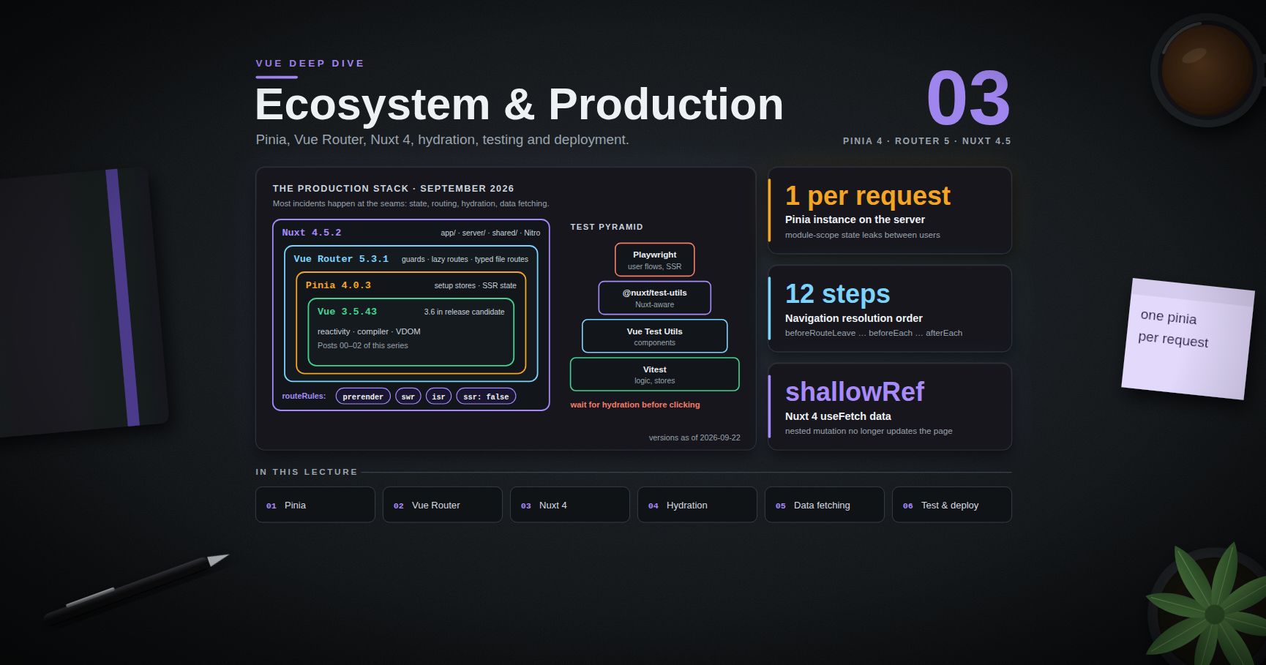Click the 'one pinia per request' sticky note
This screenshot has height=665, width=1266.
(1188, 339)
